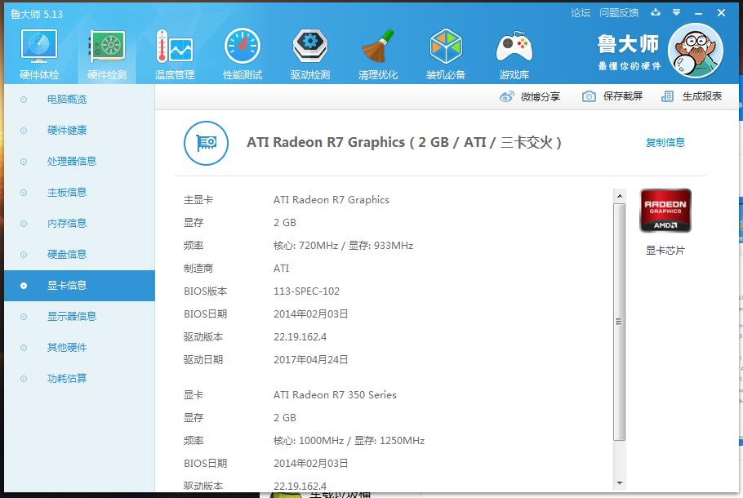Click the title ATI Radeon R7 Graphics heading
The image size is (743, 498).
[x=403, y=143]
